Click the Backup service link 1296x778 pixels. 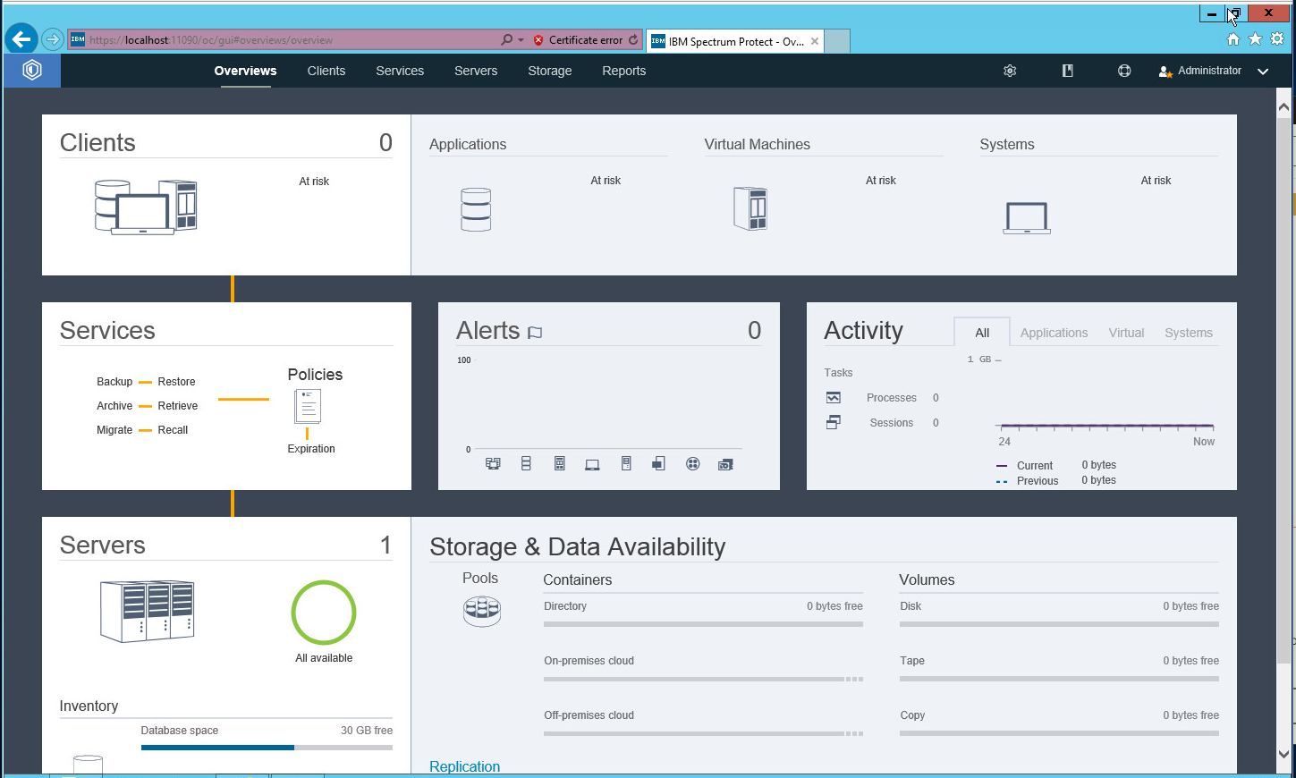pos(114,382)
